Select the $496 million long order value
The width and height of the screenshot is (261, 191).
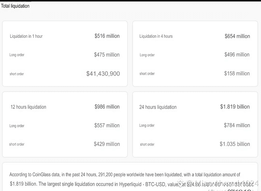point(237,55)
